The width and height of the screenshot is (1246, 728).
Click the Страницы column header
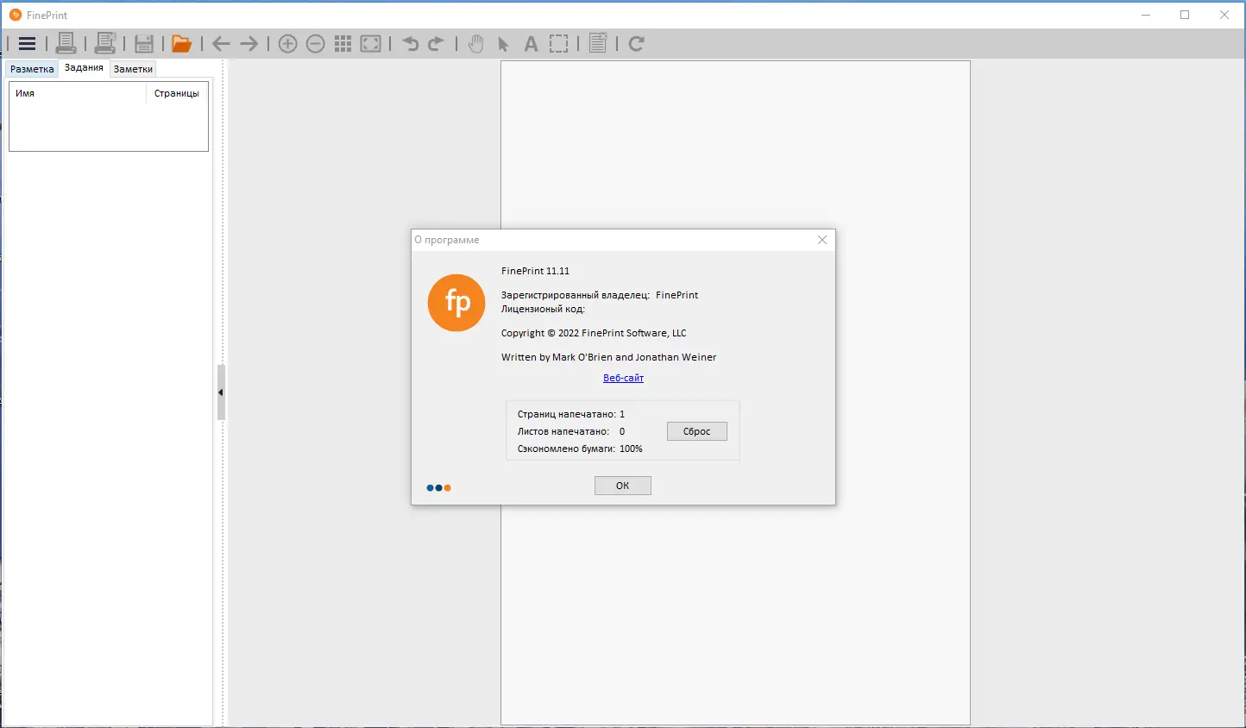pyautogui.click(x=177, y=93)
